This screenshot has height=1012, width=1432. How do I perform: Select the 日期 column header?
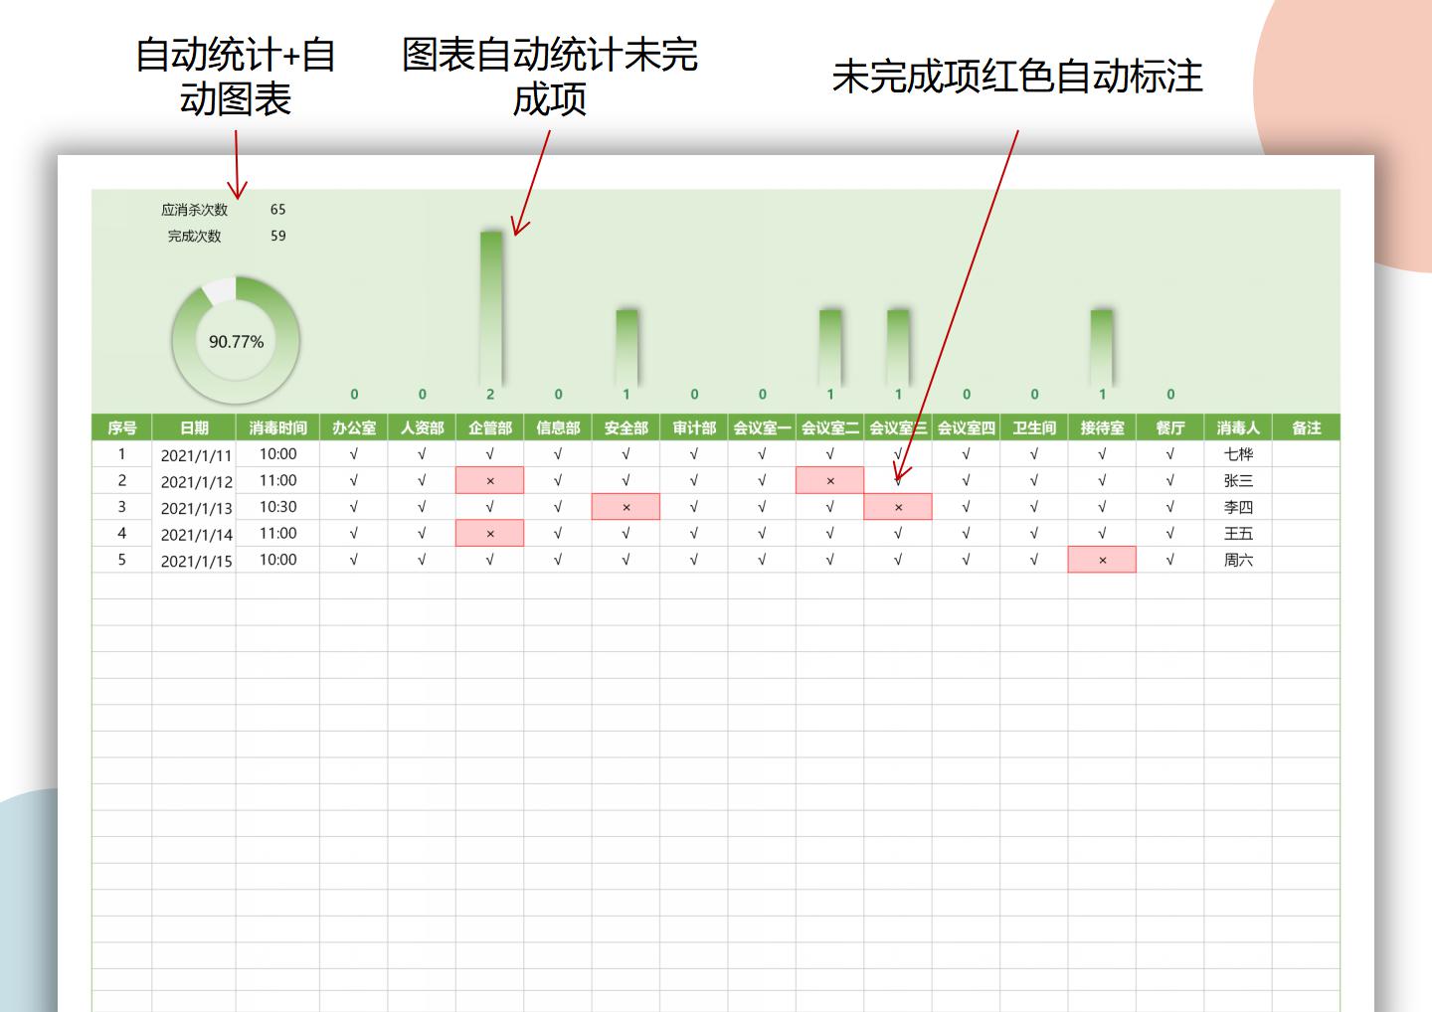(x=194, y=427)
